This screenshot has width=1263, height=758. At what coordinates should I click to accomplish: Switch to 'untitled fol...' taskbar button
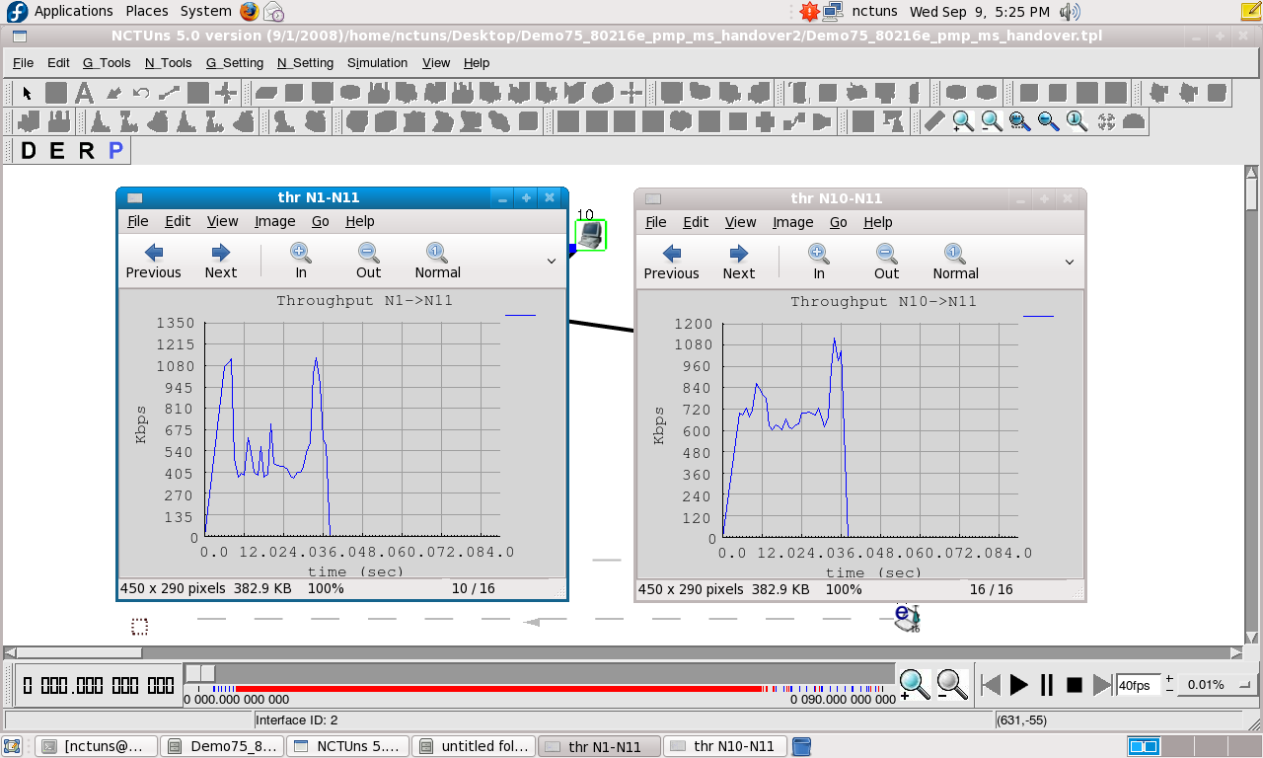coord(474,746)
